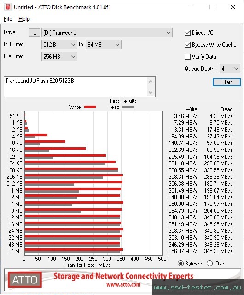This screenshot has height=295, width=244.
Task: Open the Help menu
Action: pos(24,19)
